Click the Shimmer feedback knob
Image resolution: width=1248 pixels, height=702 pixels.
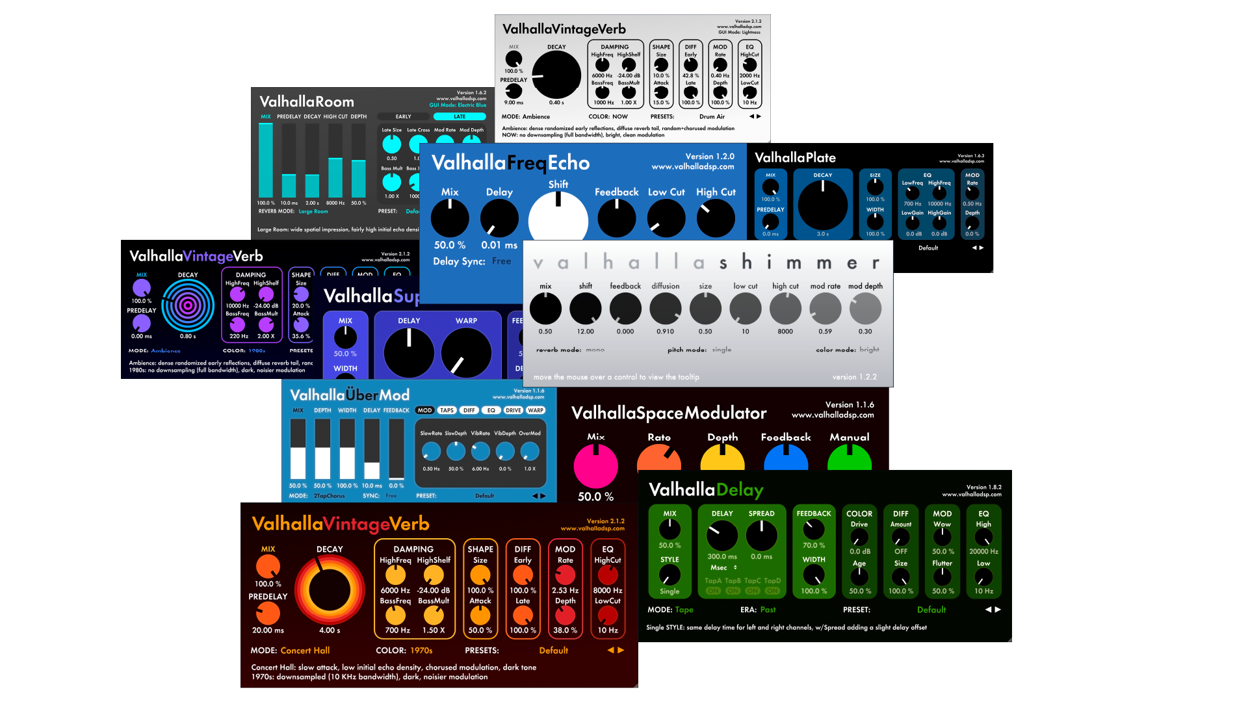pyautogui.click(x=625, y=309)
